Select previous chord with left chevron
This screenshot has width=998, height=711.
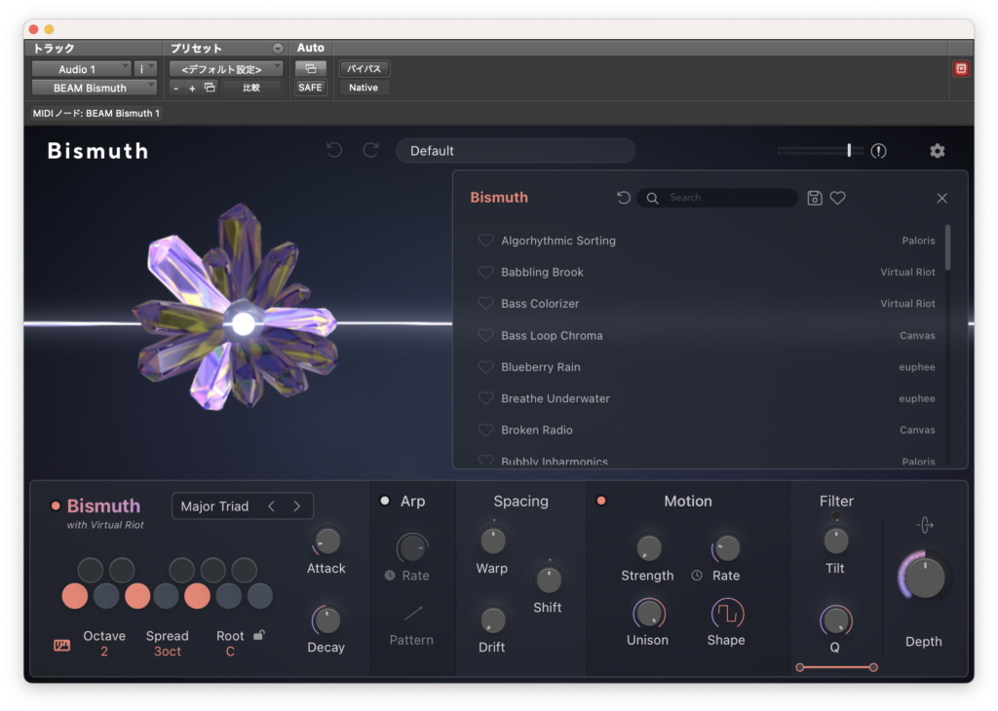click(272, 506)
